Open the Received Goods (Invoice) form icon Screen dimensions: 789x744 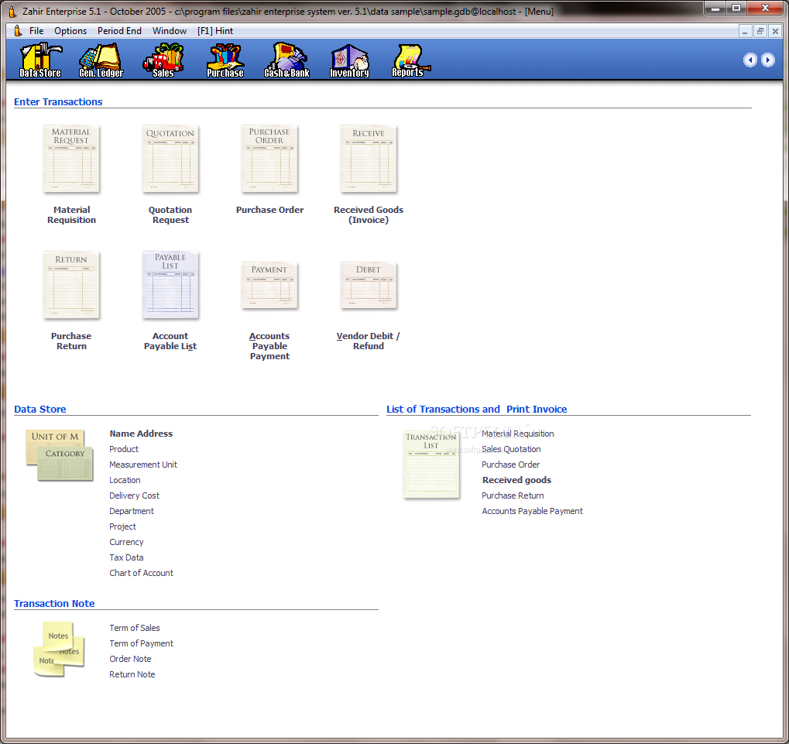point(369,159)
